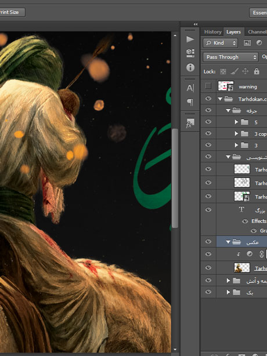Open the Character panel icon
The width and height of the screenshot is (267, 356).
click(x=190, y=88)
